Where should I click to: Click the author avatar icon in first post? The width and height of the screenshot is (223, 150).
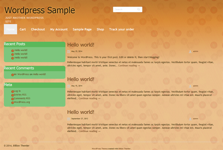tap(190, 52)
